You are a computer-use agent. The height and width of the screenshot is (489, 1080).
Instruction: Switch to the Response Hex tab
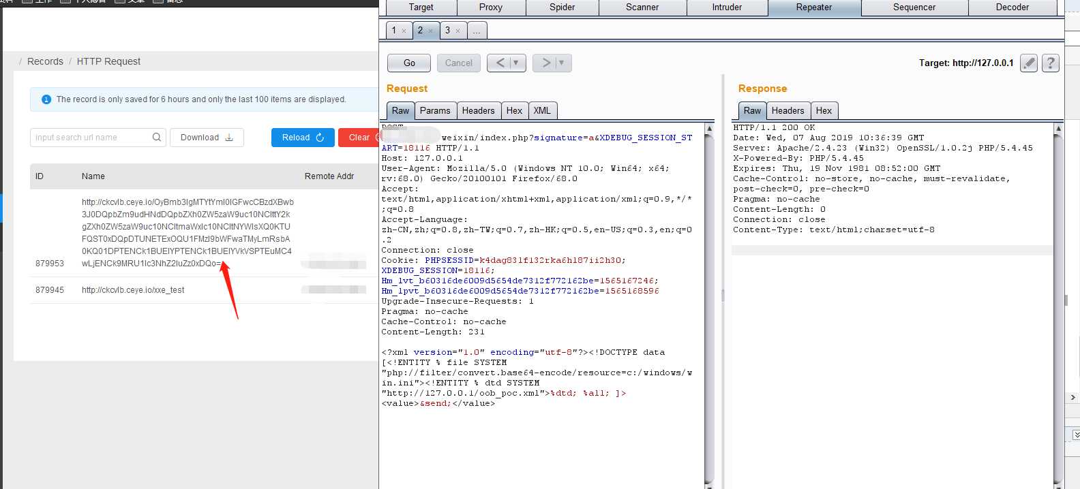tap(824, 110)
